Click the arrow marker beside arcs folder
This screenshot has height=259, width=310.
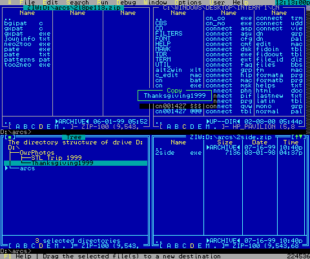[6, 168]
